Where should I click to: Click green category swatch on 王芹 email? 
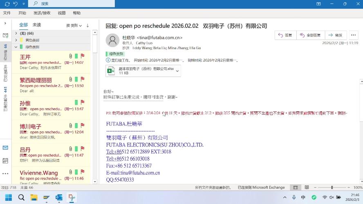(x=76, y=56)
